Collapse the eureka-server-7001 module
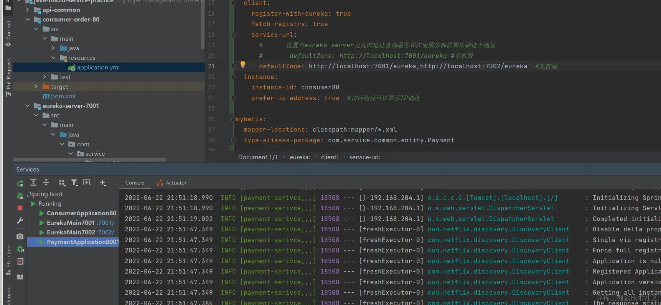The image size is (661, 305). point(27,106)
